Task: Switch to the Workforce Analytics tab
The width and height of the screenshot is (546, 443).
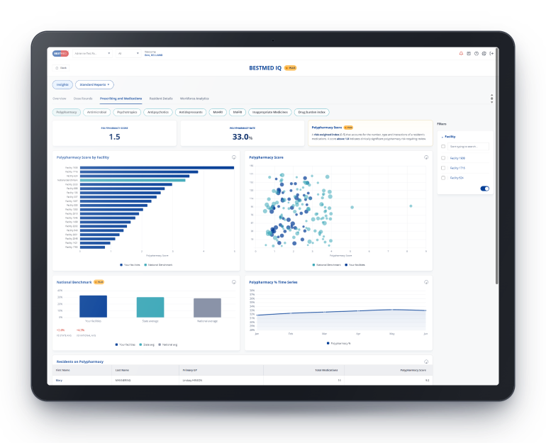Action: (x=194, y=99)
